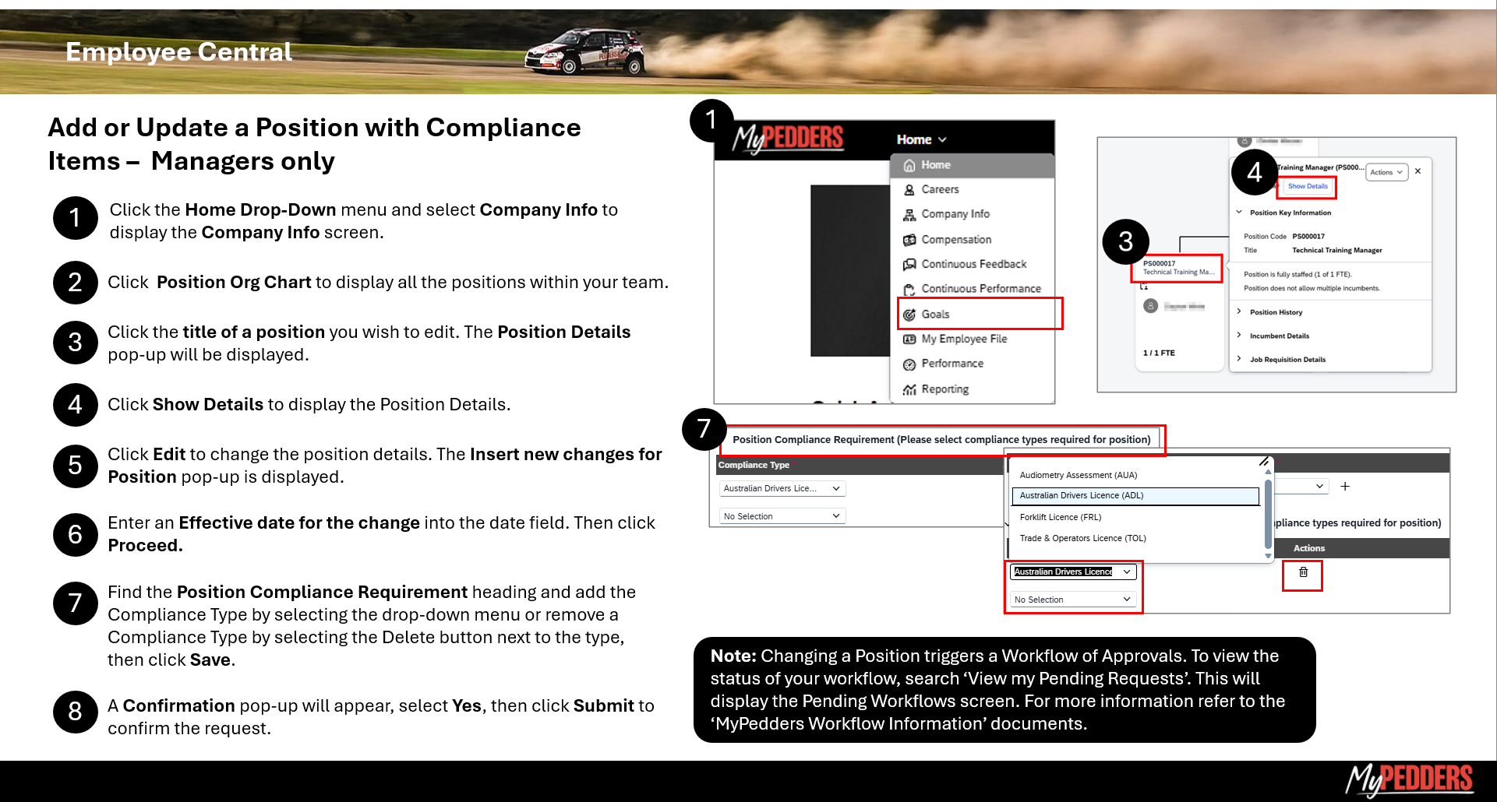Click the Compensation money icon

pos(909,240)
